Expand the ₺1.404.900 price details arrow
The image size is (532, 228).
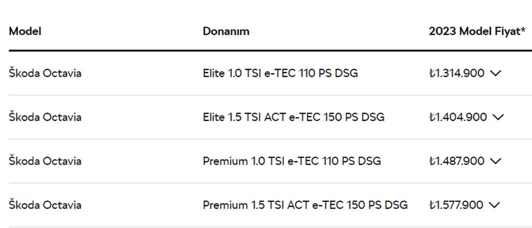click(497, 117)
